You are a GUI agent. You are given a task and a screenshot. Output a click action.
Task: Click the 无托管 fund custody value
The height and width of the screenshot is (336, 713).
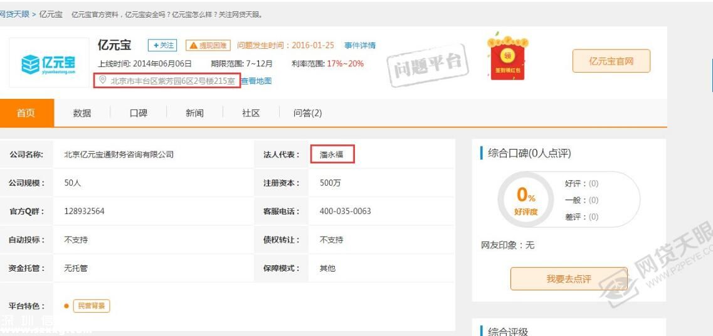coord(76,268)
